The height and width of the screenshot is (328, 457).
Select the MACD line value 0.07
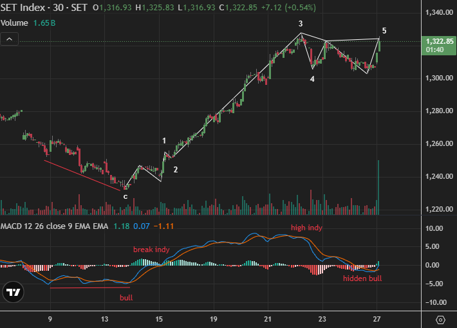(x=142, y=226)
